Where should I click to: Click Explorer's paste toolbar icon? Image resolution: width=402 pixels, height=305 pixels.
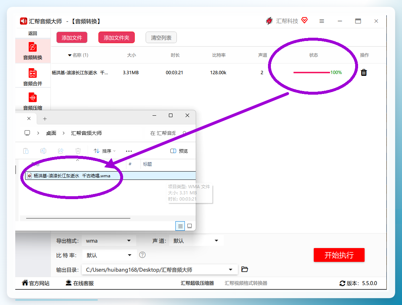26,151
